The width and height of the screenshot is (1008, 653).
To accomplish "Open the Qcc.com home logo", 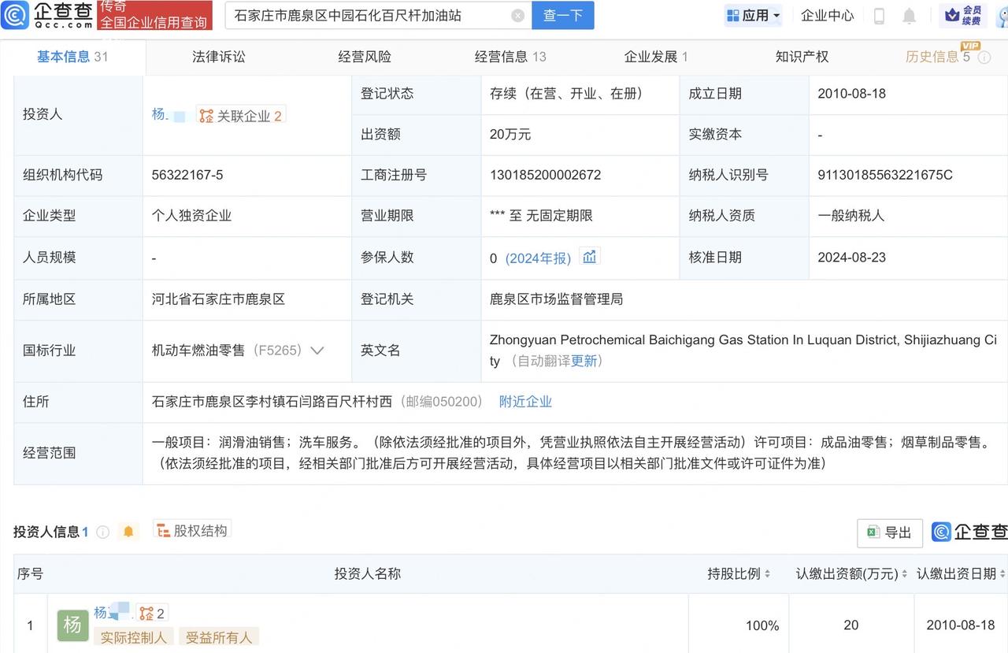I will click(x=49, y=15).
